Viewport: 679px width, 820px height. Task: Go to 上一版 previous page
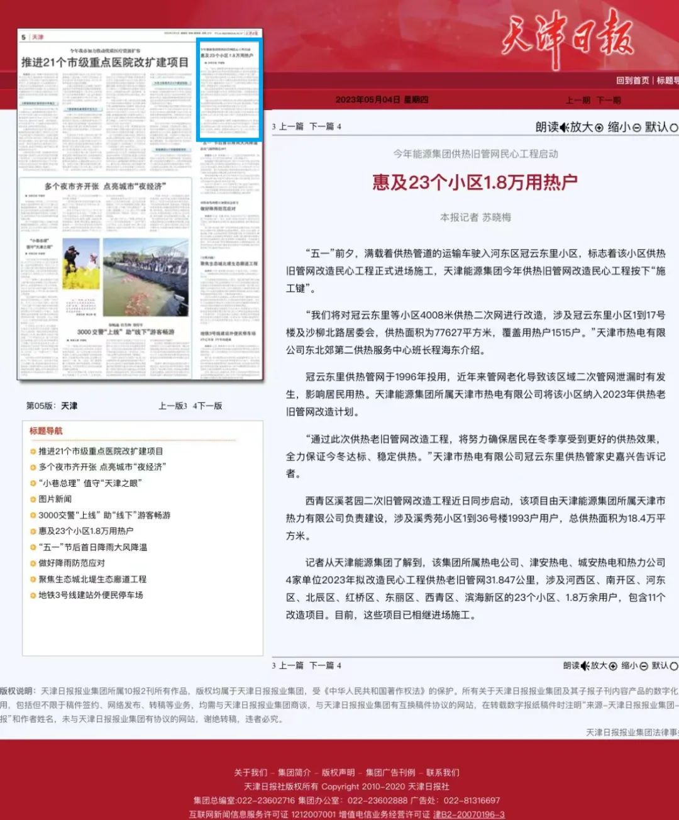point(170,406)
